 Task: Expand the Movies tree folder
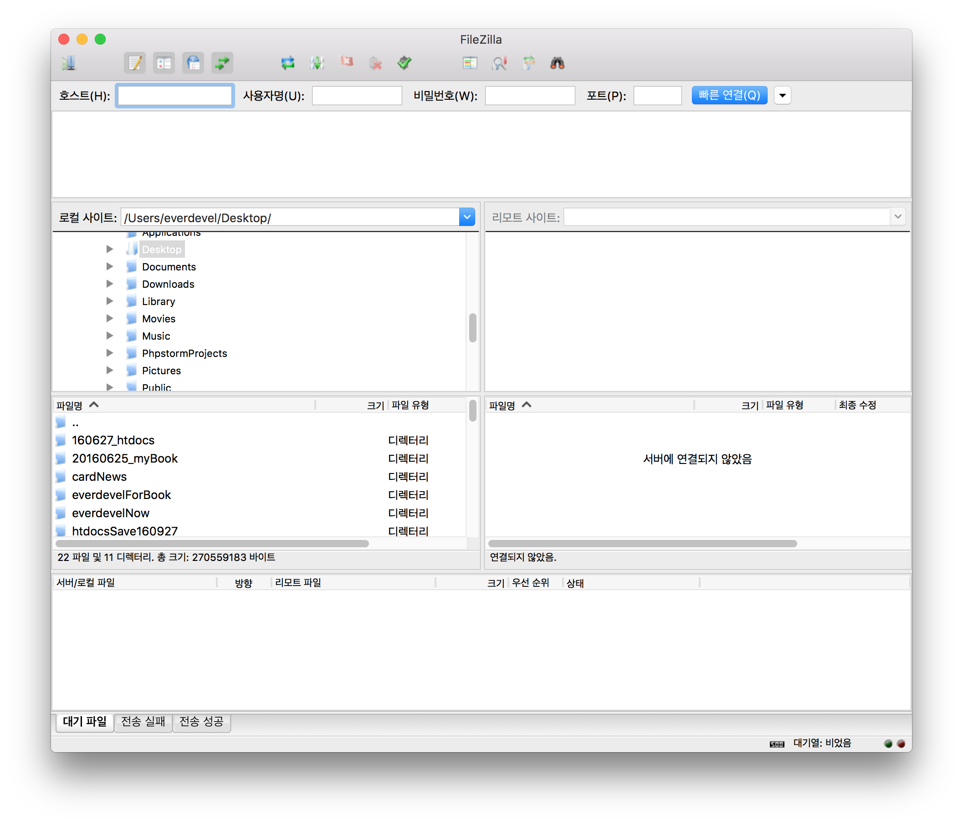[x=110, y=319]
